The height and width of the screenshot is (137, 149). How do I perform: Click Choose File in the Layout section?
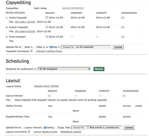(x=78, y=127)
